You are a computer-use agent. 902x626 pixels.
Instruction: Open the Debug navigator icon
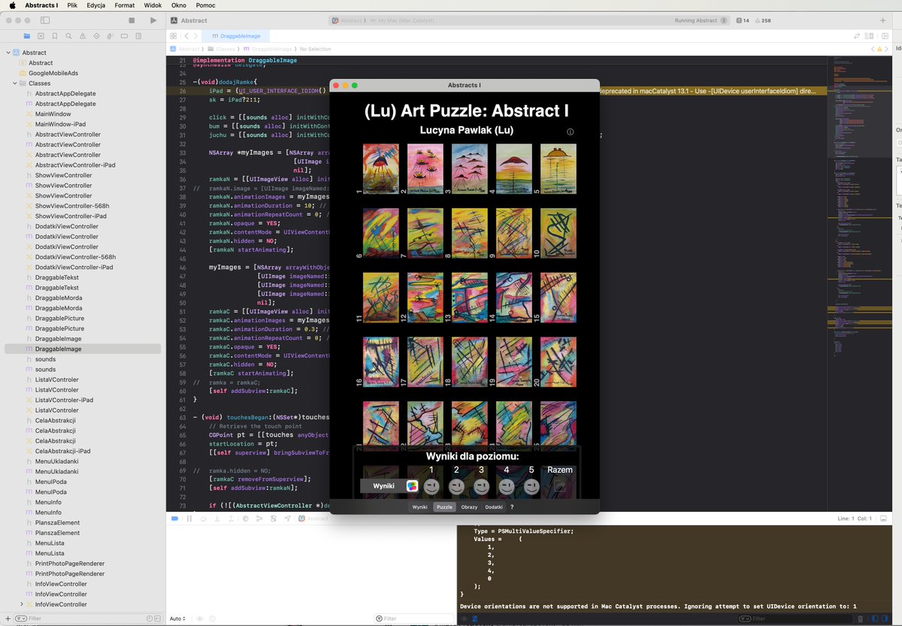point(110,35)
